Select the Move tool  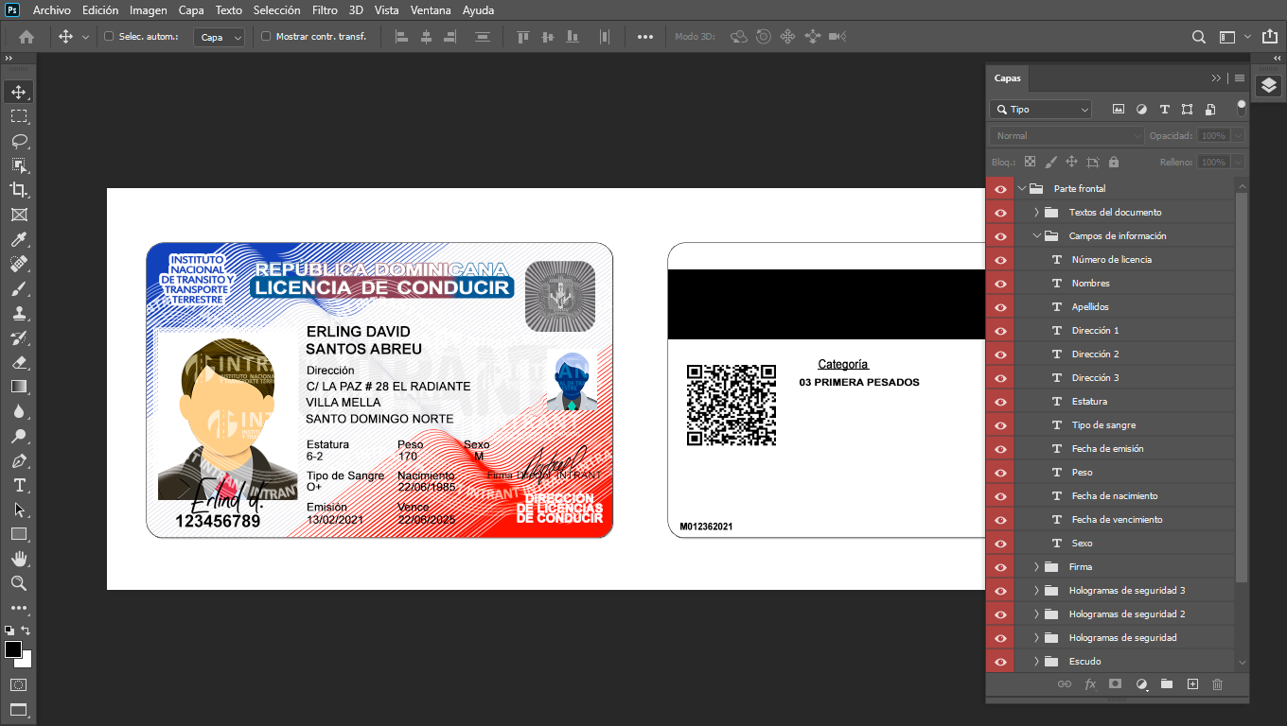click(x=19, y=92)
